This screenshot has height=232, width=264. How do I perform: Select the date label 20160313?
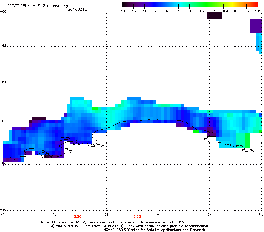point(77,9)
